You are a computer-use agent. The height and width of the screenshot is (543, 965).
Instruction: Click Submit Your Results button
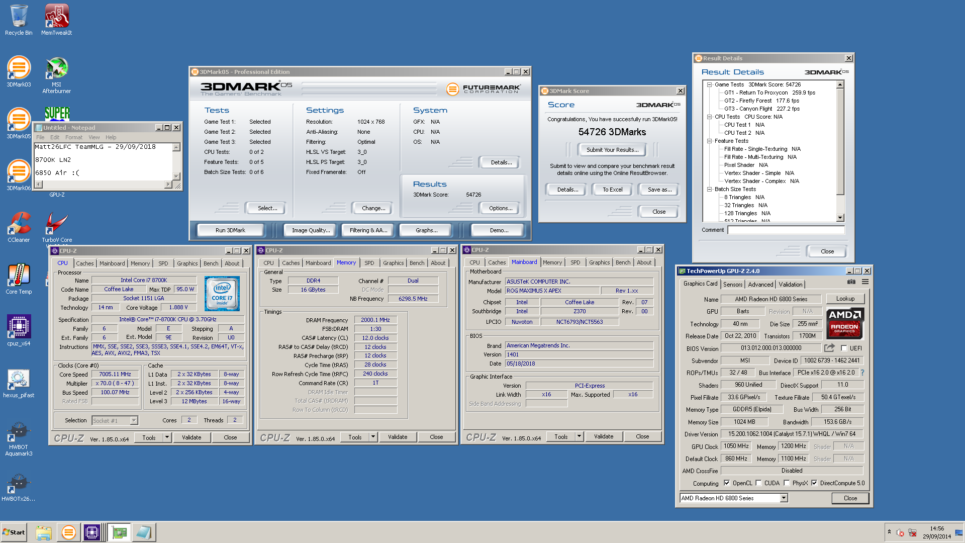(x=612, y=150)
